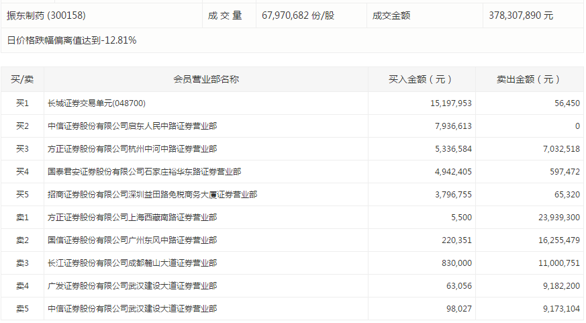The image size is (586, 323).
Task: Select buy amount 220,351
Action: (x=456, y=240)
